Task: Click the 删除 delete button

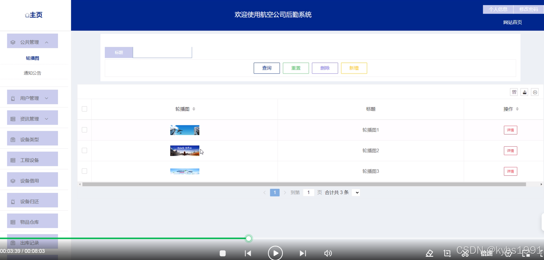Action: click(325, 68)
